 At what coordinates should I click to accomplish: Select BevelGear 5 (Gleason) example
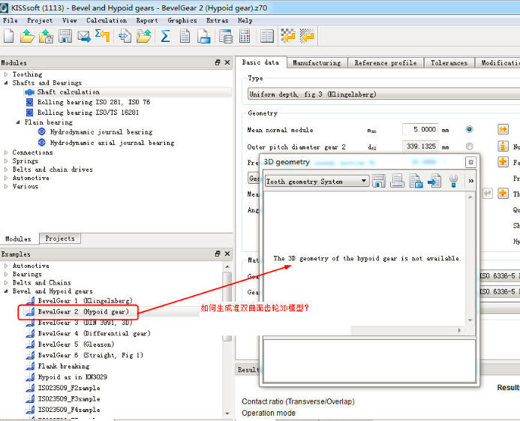point(76,344)
